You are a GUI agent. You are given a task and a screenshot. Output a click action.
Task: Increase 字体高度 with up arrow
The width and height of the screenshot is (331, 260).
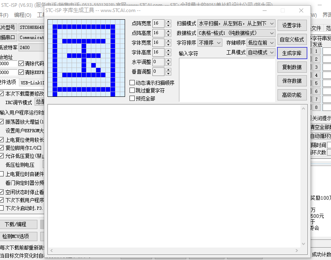(168, 50)
